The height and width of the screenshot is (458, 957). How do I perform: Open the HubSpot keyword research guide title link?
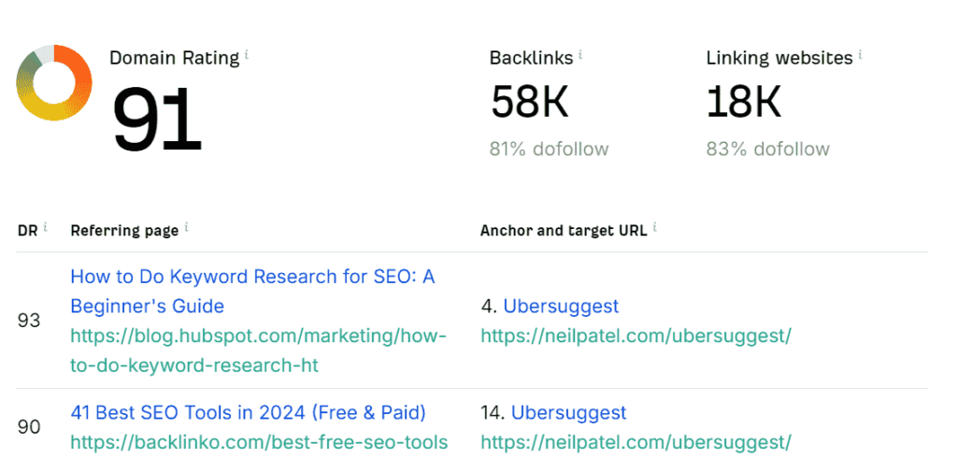(252, 292)
